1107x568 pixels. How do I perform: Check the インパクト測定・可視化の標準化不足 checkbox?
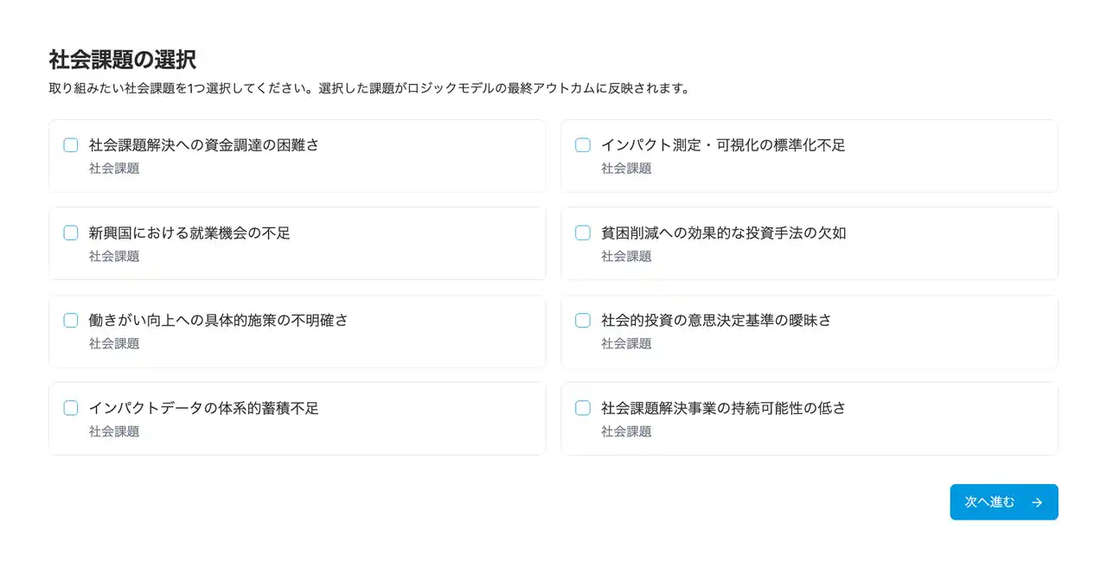[x=582, y=145]
